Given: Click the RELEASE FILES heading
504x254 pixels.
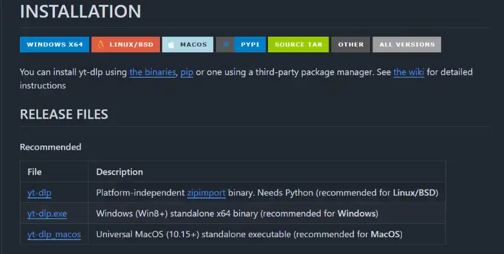Looking at the screenshot, I should [x=64, y=114].
